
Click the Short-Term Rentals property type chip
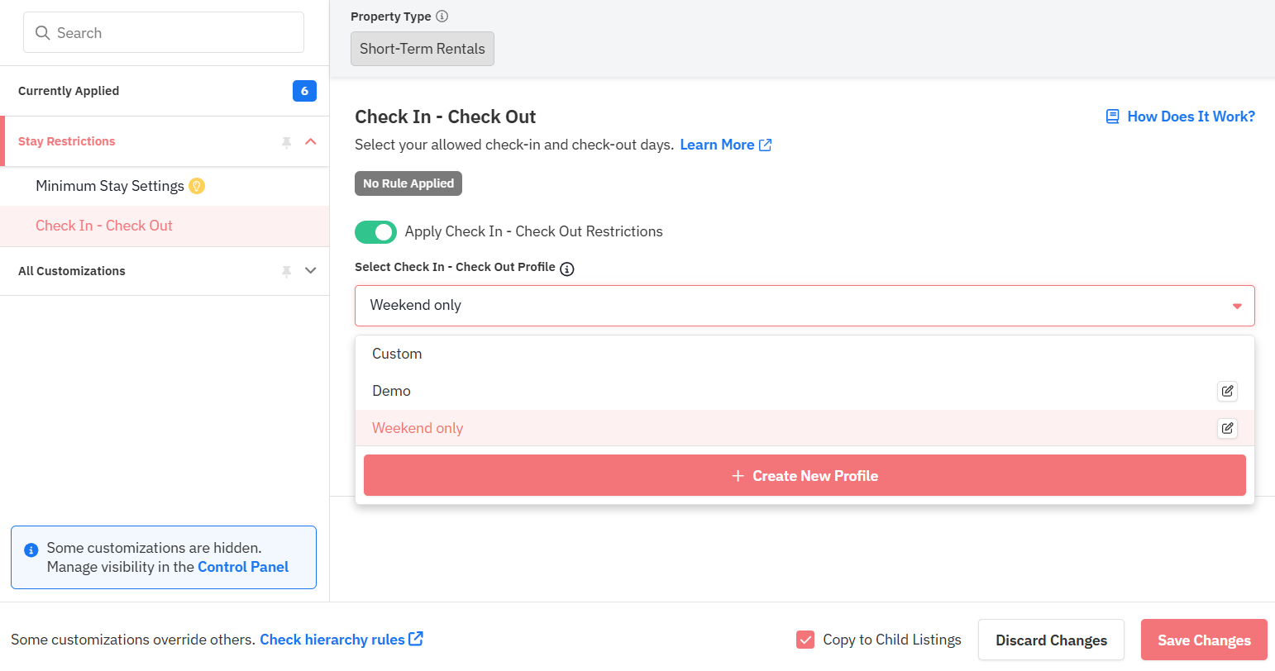point(423,49)
